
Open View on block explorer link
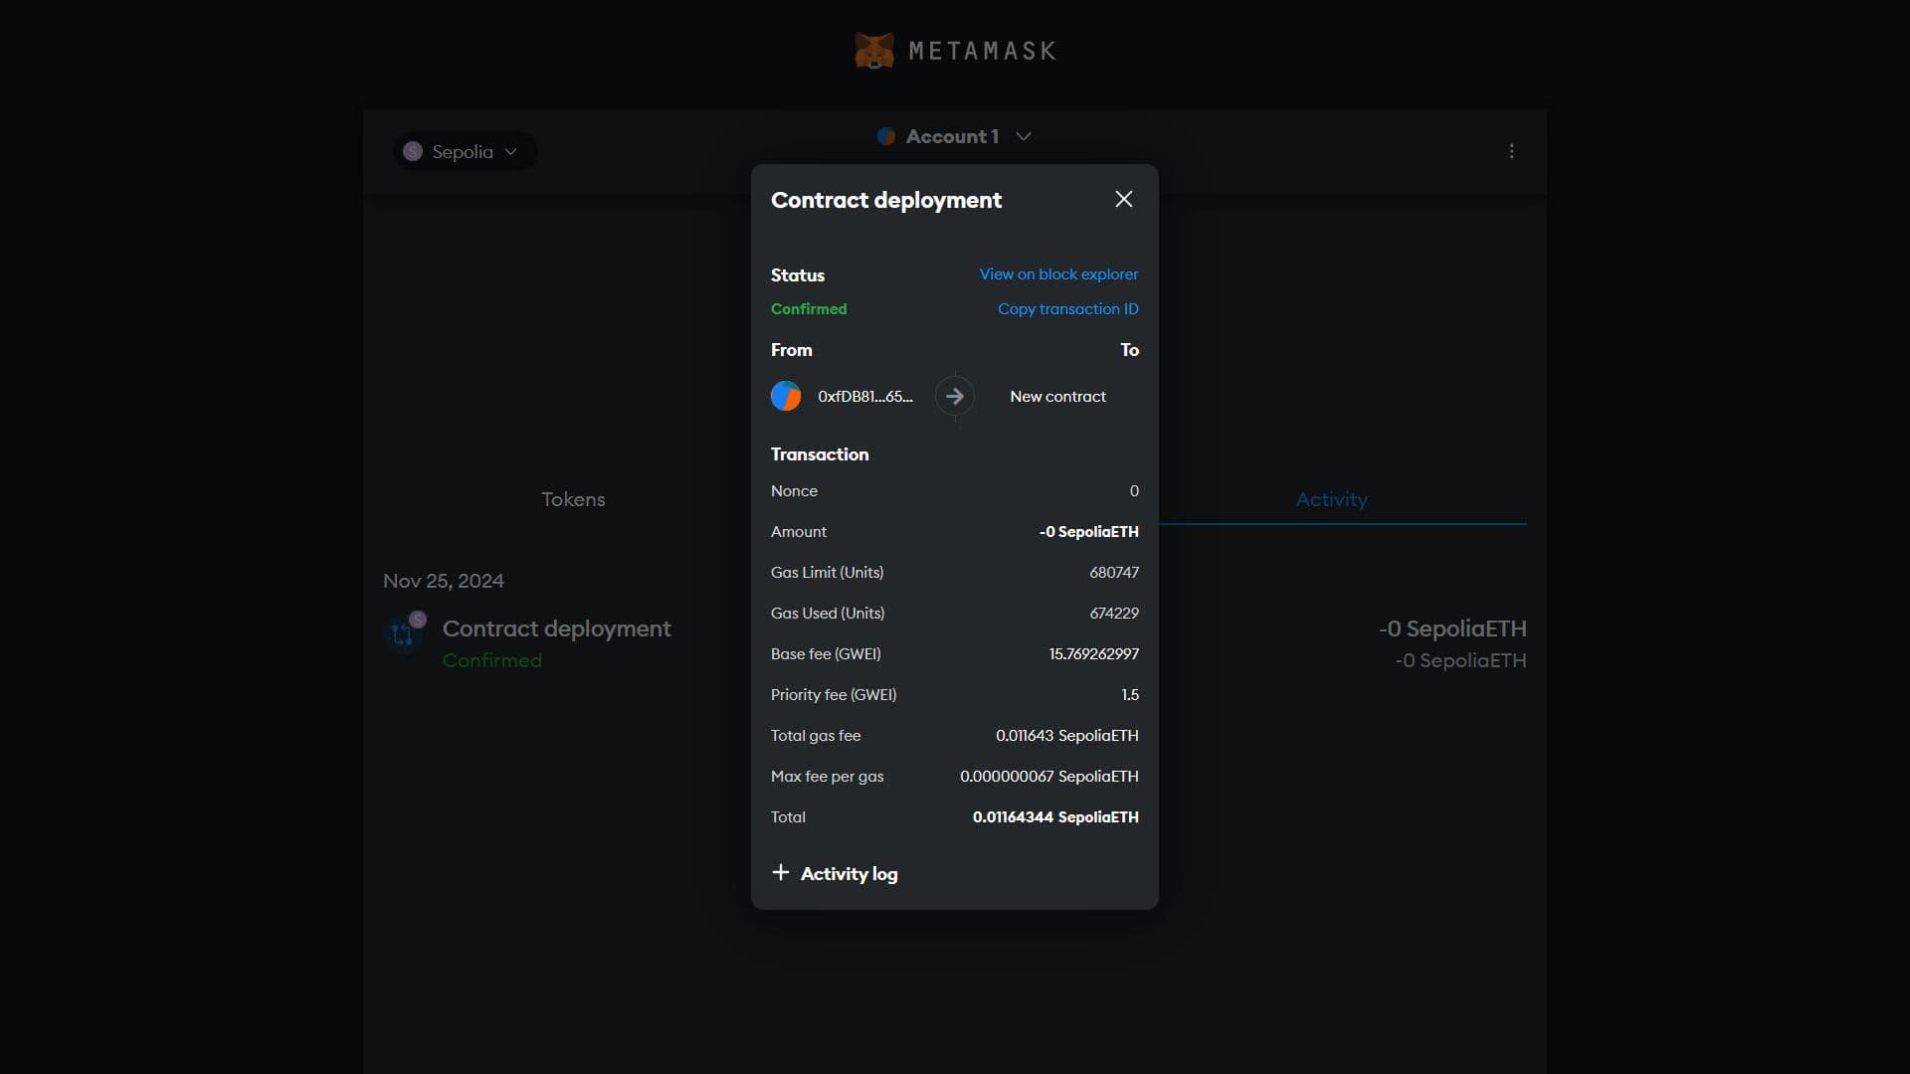(1058, 274)
